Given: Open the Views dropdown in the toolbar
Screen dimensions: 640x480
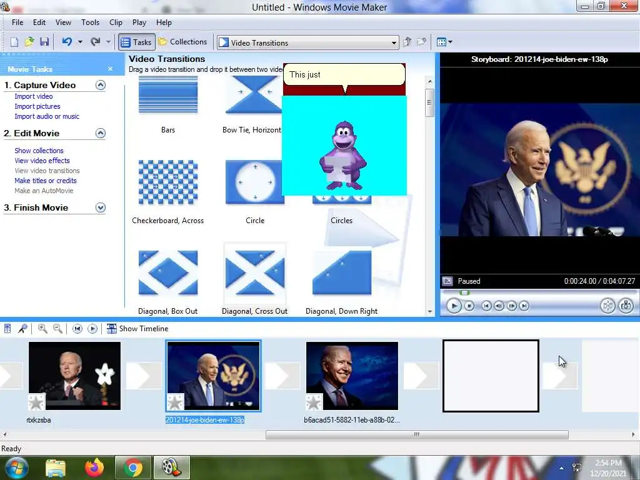Looking at the screenshot, I should point(444,42).
